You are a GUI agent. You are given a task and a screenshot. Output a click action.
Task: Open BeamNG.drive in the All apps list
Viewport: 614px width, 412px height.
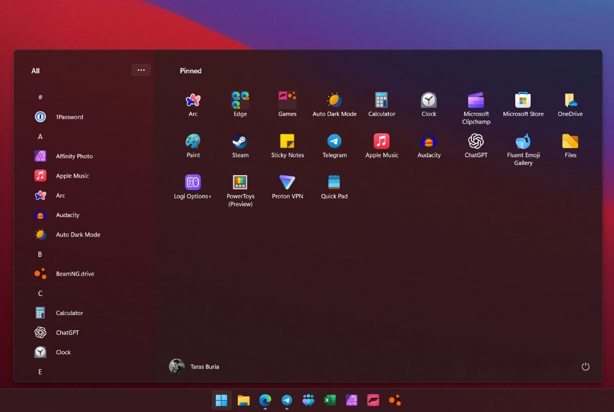74,274
